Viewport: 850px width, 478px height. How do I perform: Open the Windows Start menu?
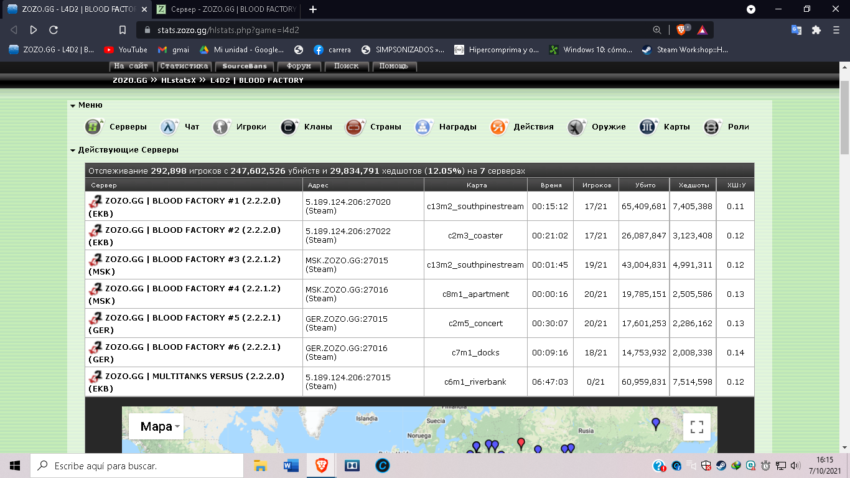pyautogui.click(x=15, y=465)
